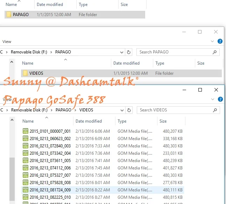The image size is (226, 204).
Task: Sort by Name in the top window
Action: pos(11,5)
